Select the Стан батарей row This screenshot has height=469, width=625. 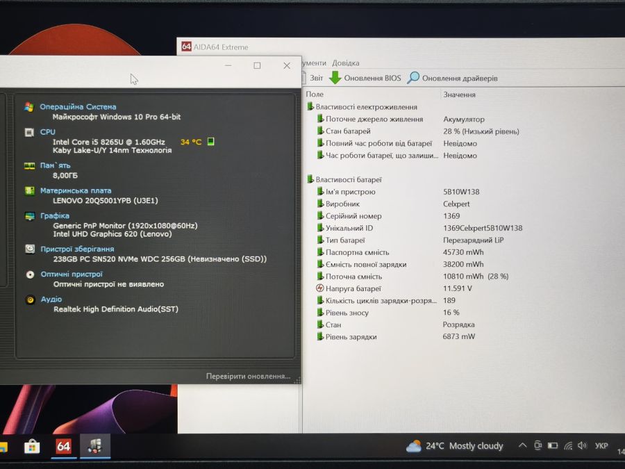418,131
